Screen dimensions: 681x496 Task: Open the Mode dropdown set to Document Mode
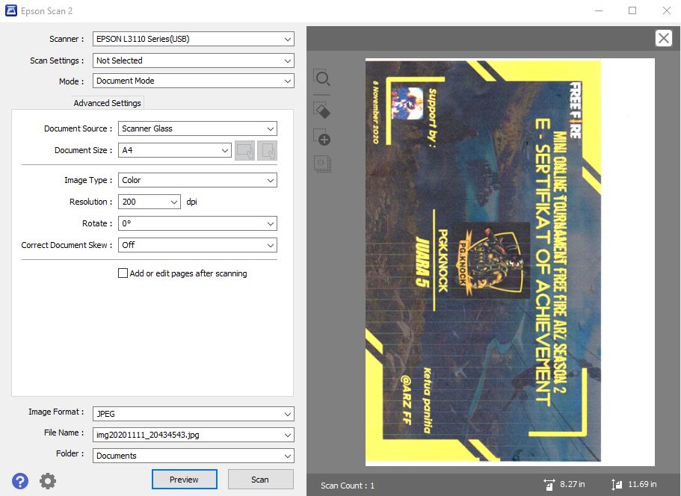[194, 81]
